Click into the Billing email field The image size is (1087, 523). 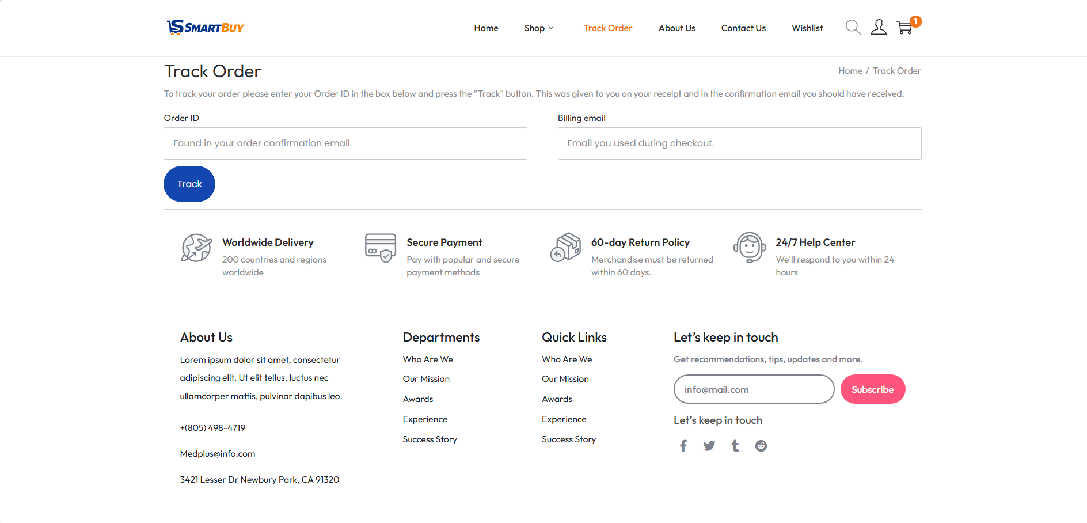739,143
